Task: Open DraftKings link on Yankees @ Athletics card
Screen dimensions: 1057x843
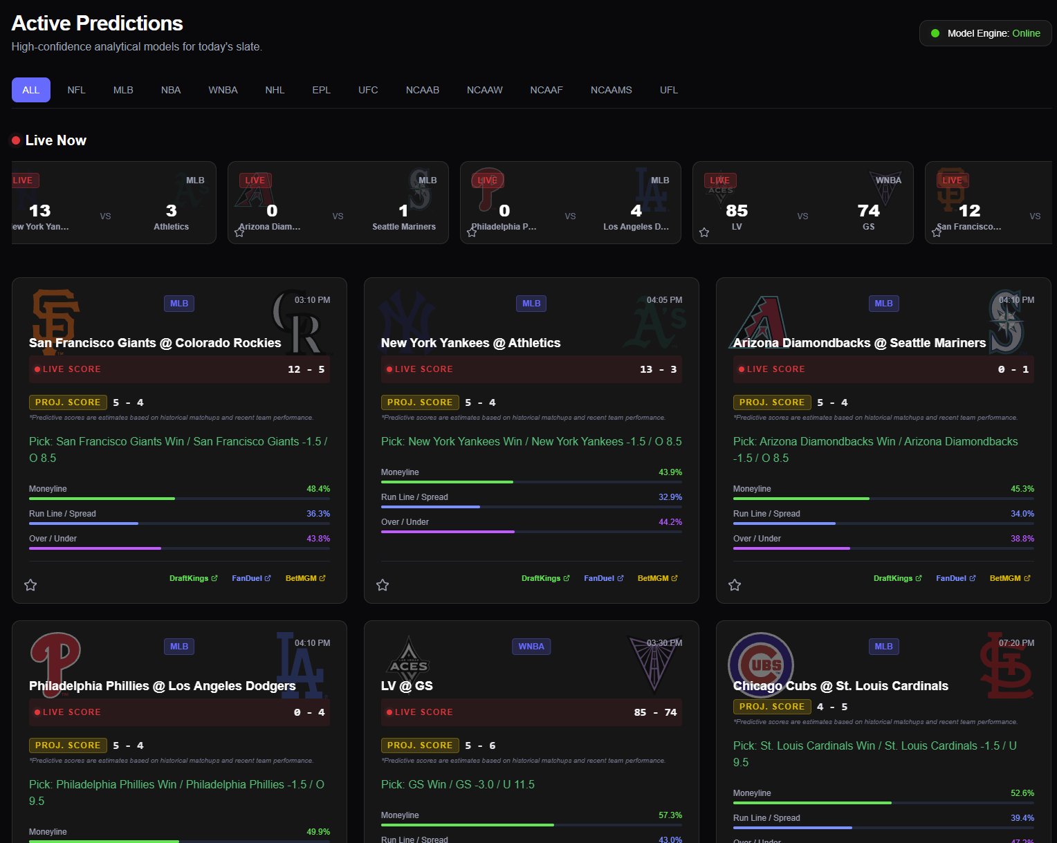Action: (x=546, y=578)
